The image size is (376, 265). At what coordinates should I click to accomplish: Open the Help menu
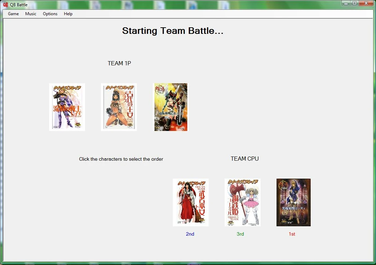(x=68, y=14)
